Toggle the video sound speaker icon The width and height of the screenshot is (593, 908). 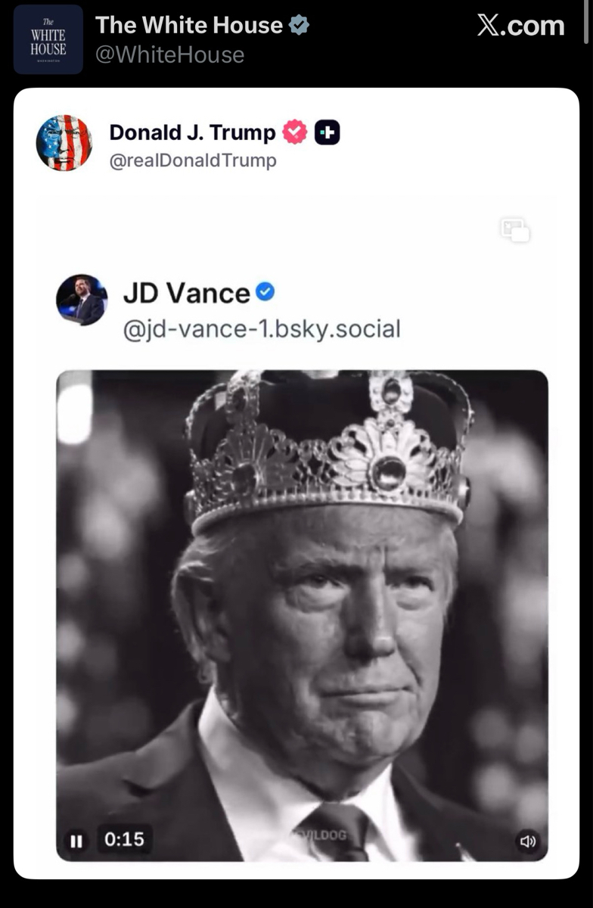tap(527, 841)
